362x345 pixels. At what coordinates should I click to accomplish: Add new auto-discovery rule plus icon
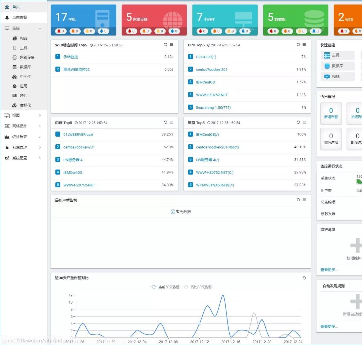click(x=356, y=301)
